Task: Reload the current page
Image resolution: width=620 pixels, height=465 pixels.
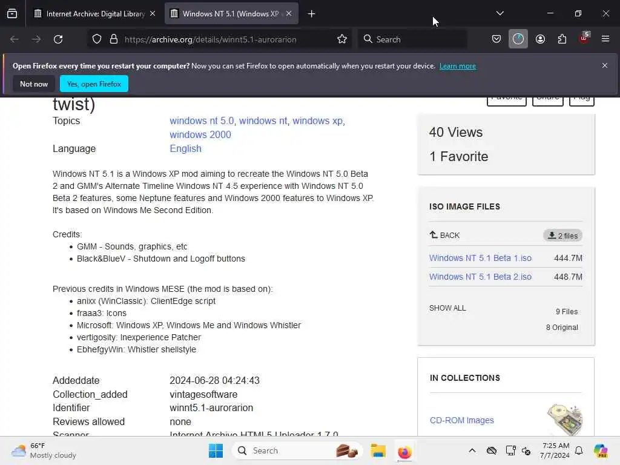Action: click(58, 39)
